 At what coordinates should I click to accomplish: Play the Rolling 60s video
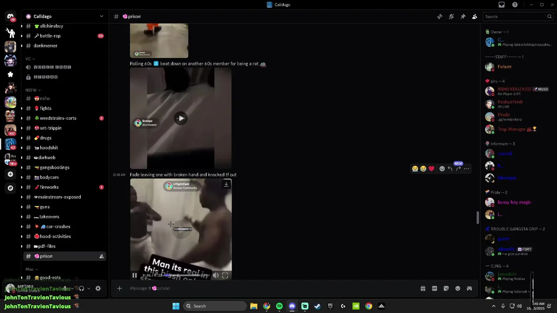(x=181, y=118)
